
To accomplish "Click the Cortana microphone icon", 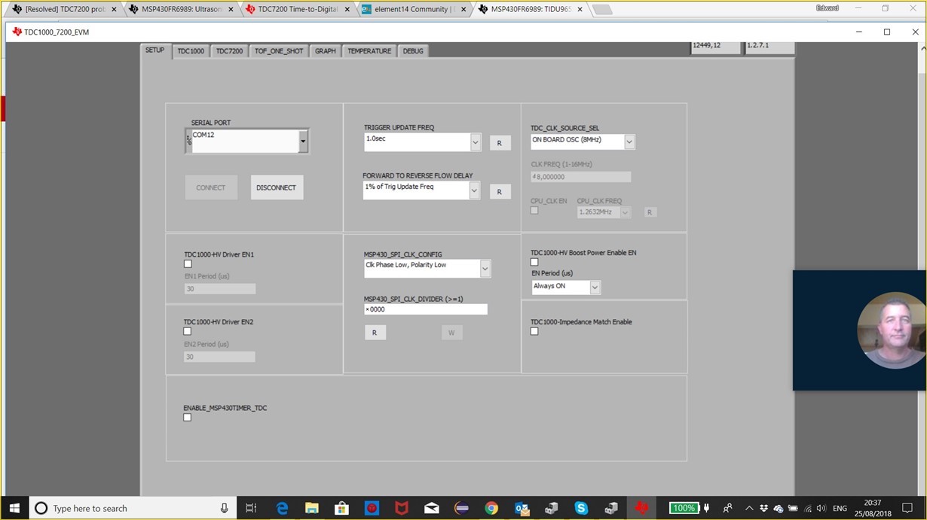I will point(224,508).
